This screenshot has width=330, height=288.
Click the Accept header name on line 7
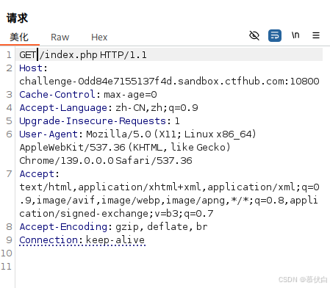37,174
